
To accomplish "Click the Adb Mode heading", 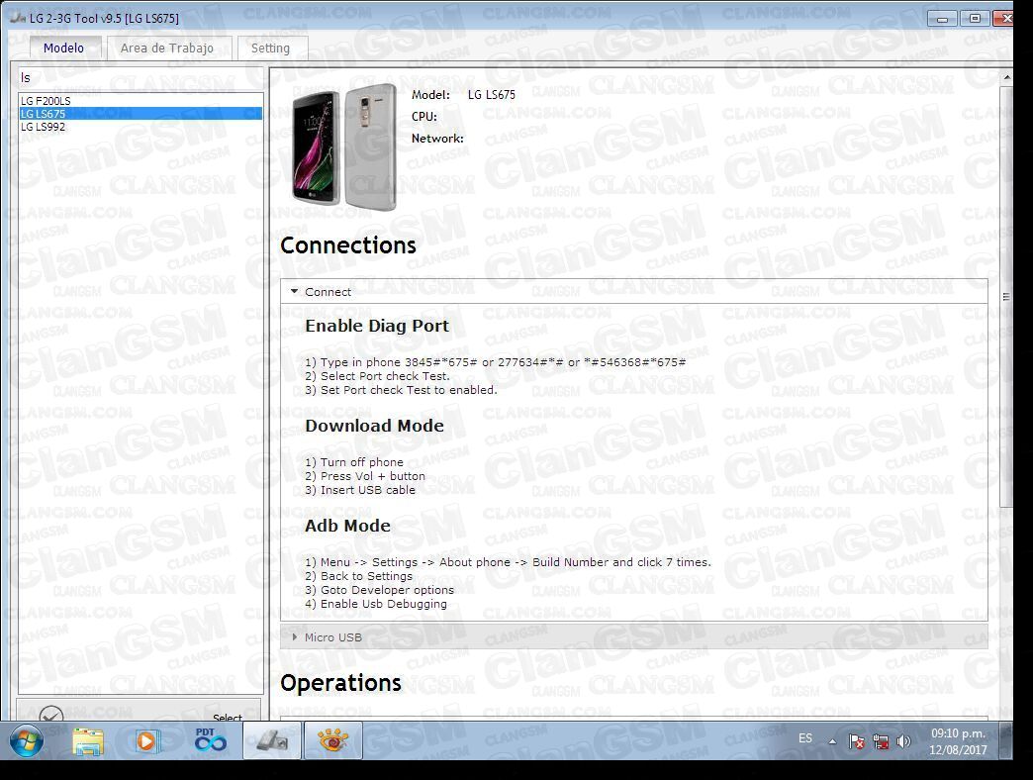I will point(347,526).
